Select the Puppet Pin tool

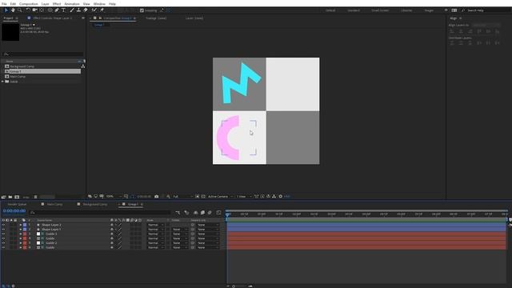102,10
